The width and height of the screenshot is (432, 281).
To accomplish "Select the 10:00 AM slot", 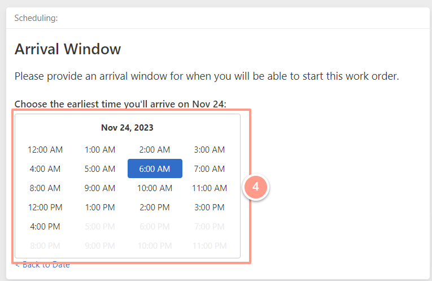I will (x=155, y=188).
